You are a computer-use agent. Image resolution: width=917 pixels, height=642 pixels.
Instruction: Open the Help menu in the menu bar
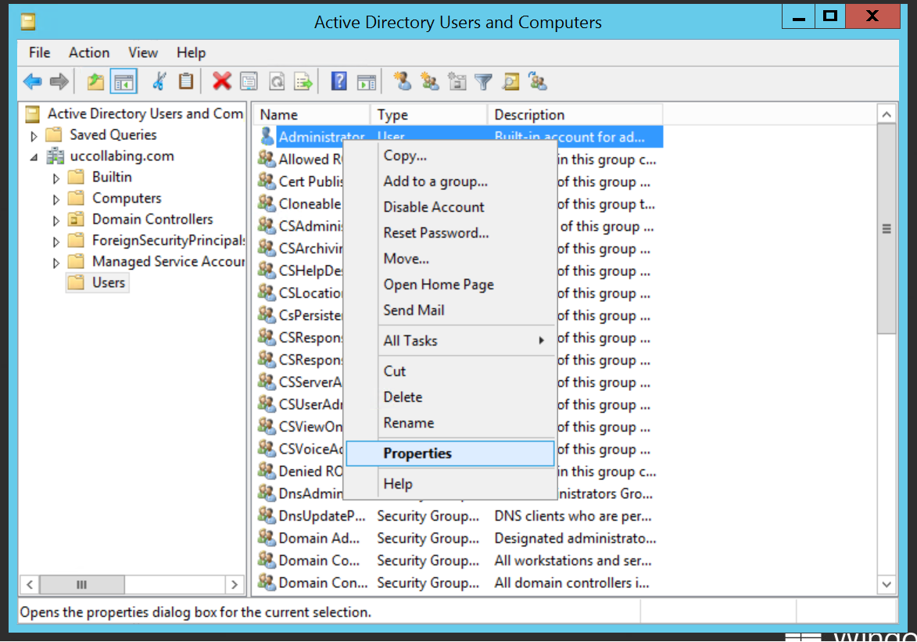click(x=192, y=52)
